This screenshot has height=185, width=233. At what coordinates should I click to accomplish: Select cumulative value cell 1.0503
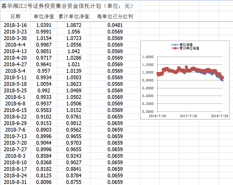(74, 77)
